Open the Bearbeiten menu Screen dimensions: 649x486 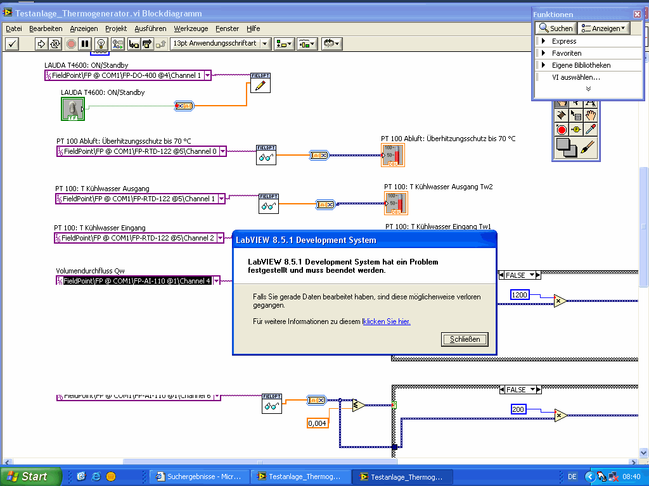pyautogui.click(x=46, y=28)
